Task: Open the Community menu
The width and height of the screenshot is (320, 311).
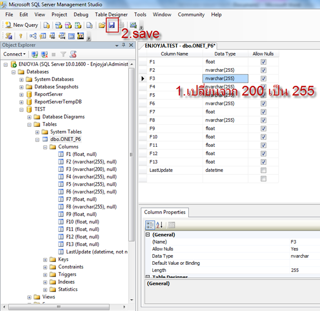Action: tap(191, 15)
